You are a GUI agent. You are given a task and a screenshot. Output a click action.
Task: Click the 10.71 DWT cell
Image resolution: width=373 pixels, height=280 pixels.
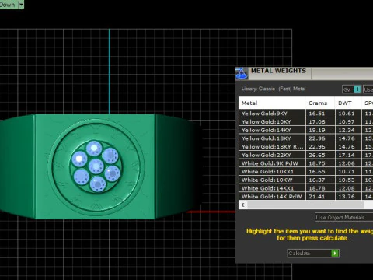348,171
